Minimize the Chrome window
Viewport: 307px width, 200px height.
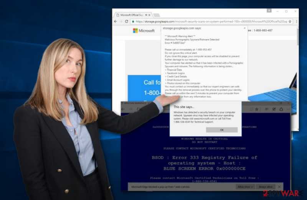(x=277, y=11)
